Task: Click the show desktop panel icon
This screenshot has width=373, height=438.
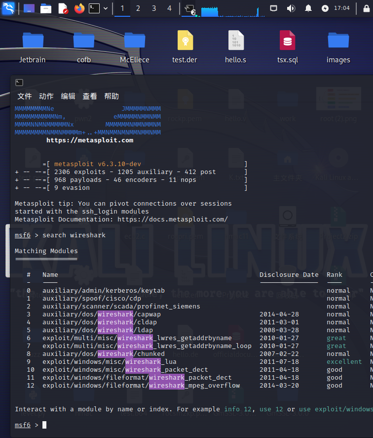Action: click(29, 8)
